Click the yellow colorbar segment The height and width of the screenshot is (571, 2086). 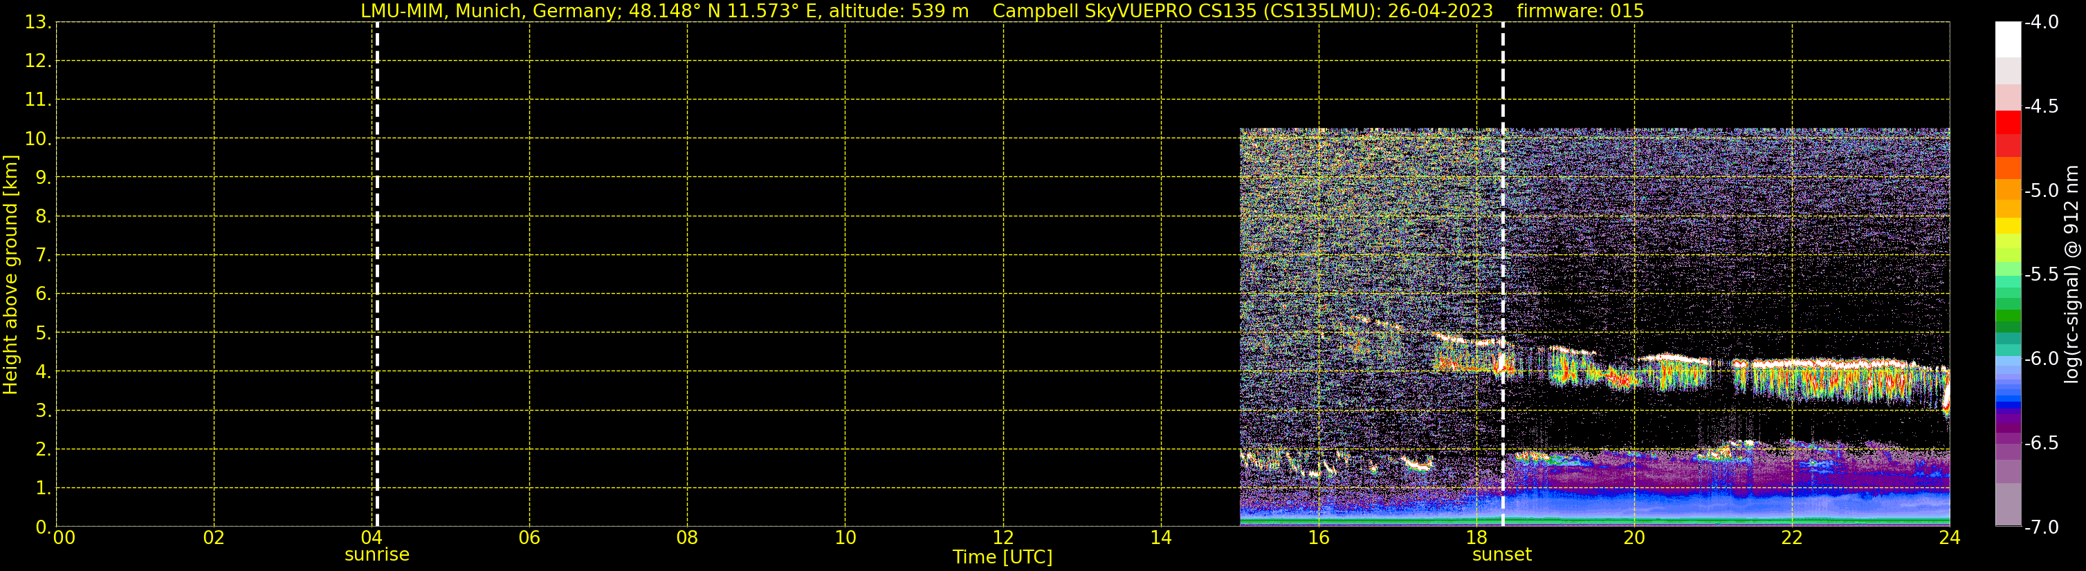(2007, 225)
